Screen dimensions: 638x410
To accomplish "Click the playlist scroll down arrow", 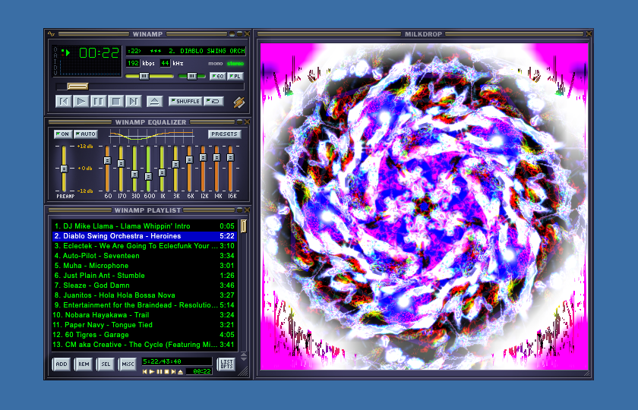I will [x=243, y=359].
